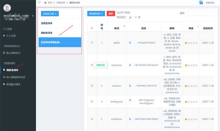This screenshot has height=131, width=220.
Task: Check the checkbox for ambiguous row
Action: coord(92,101)
